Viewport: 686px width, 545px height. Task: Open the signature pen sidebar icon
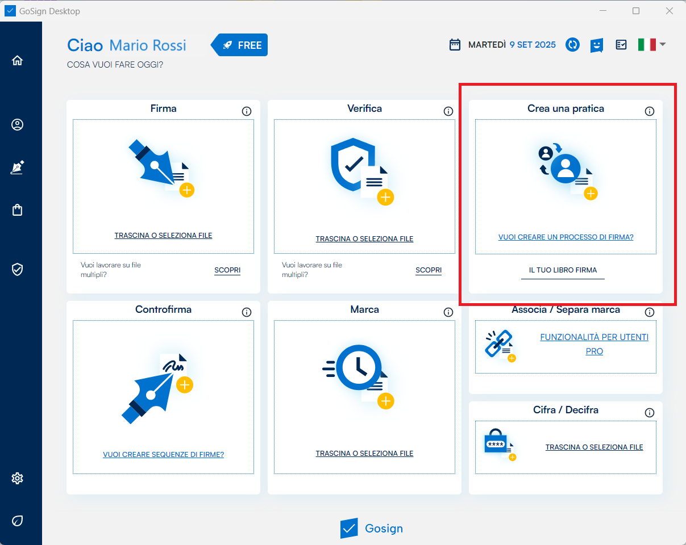[x=17, y=167]
